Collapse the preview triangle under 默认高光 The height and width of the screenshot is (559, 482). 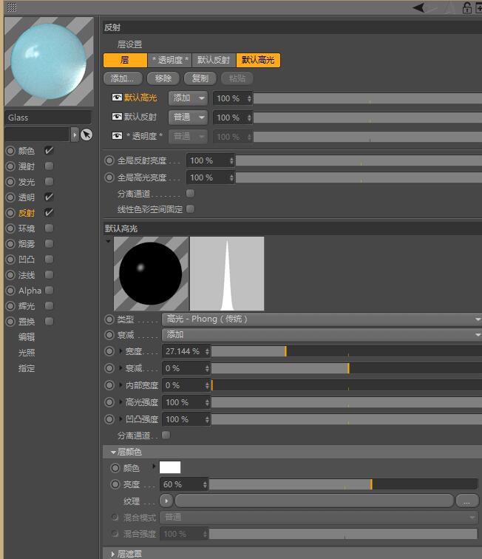tap(108, 241)
